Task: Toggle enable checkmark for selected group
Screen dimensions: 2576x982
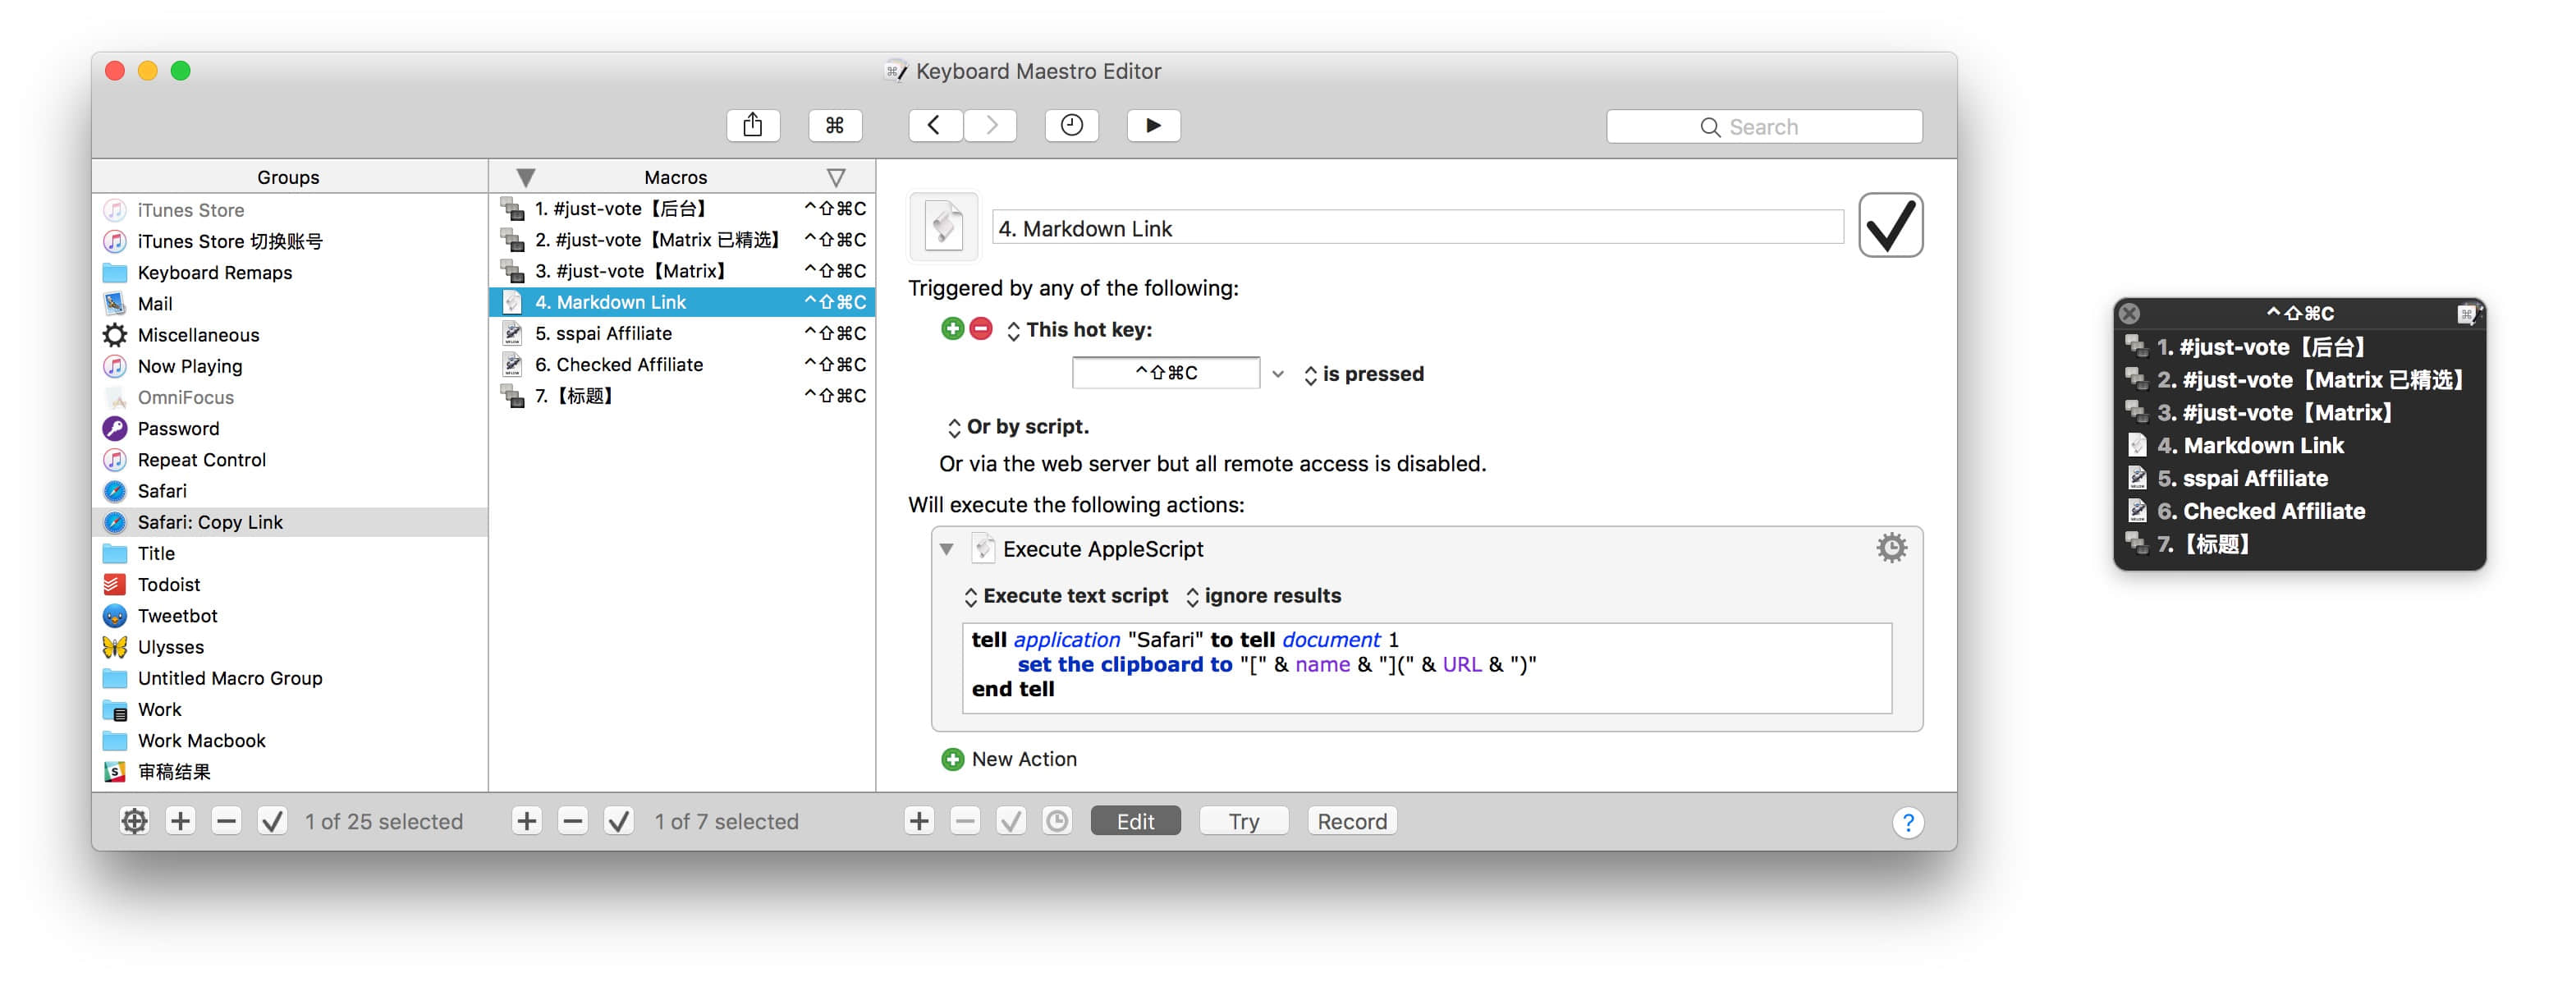Action: [x=272, y=821]
